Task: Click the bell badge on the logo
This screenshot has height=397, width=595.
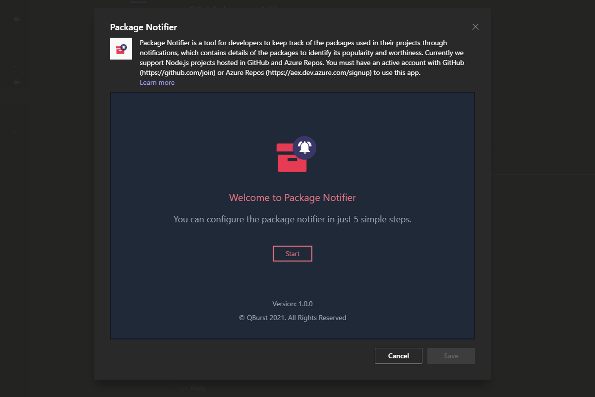Action: coord(304,147)
